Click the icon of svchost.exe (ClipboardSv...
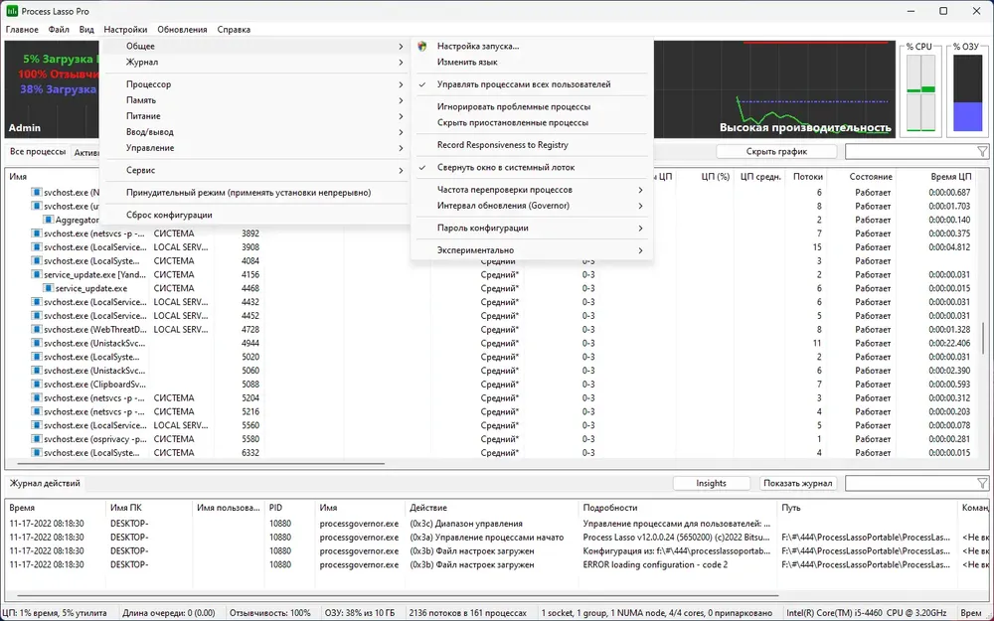The image size is (994, 621). point(37,385)
